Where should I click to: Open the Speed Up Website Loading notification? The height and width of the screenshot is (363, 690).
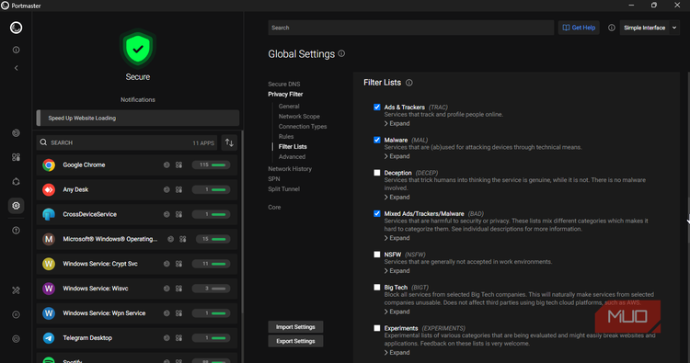point(138,119)
